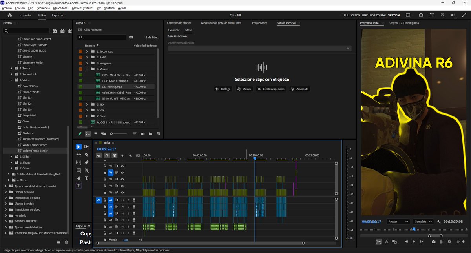This screenshot has height=253, width=471.
Task: Click the Música tag button
Action: click(x=244, y=89)
